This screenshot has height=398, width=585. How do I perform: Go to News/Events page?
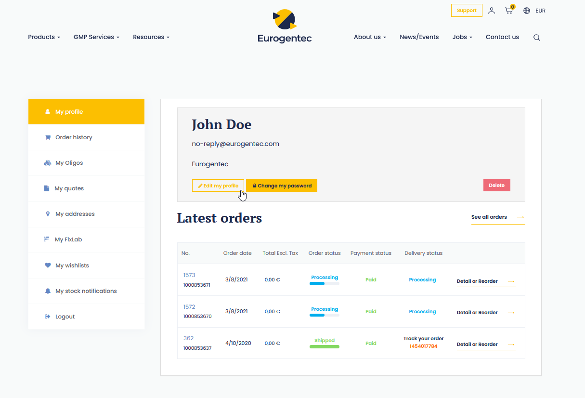click(x=419, y=37)
